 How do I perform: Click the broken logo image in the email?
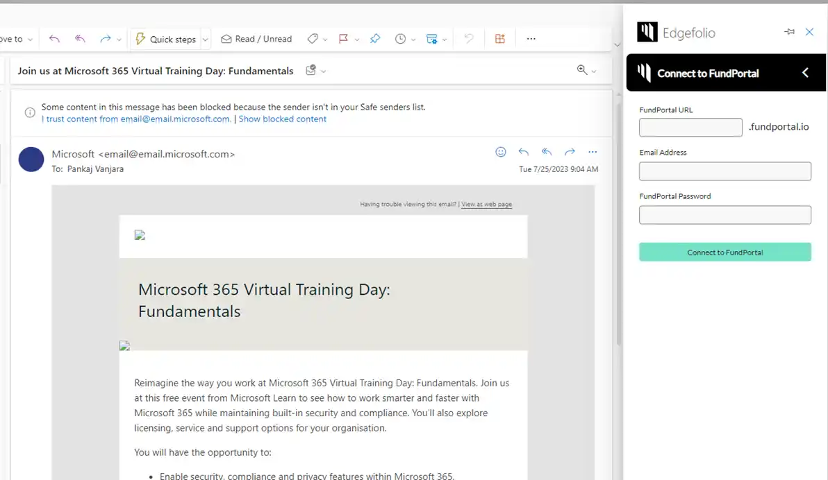[x=140, y=235]
